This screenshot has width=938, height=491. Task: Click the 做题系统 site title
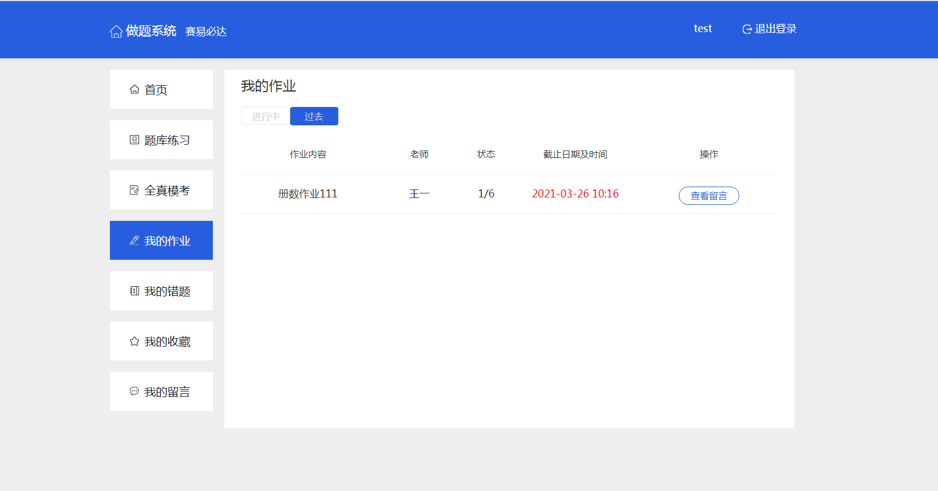tap(151, 31)
